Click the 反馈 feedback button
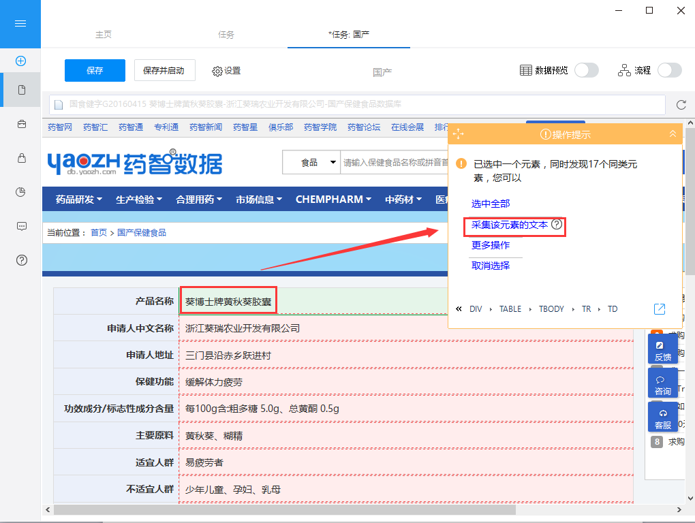 (x=663, y=349)
